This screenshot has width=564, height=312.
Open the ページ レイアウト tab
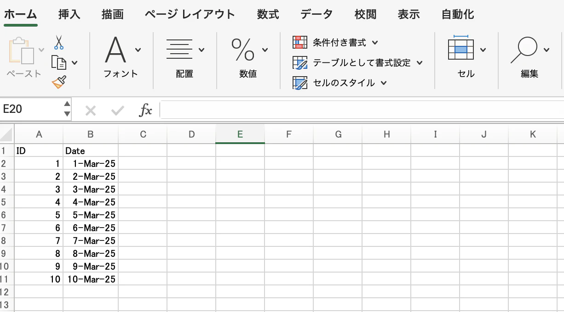[x=190, y=14]
